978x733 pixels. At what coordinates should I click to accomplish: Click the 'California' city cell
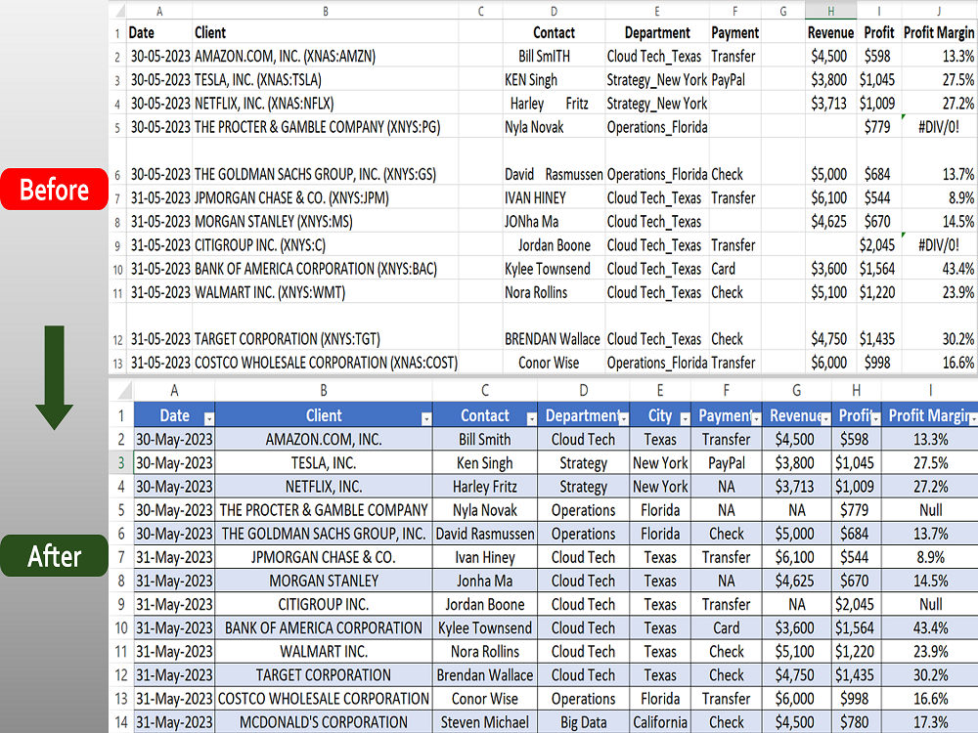click(660, 722)
